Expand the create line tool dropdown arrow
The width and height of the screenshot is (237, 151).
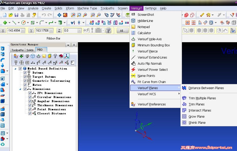point(19,23)
